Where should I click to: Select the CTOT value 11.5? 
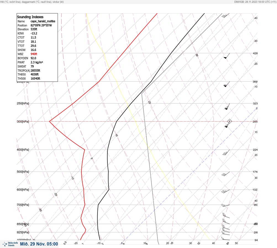[33, 37]
